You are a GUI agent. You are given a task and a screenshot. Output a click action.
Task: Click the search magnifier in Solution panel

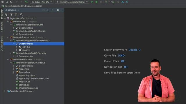point(21,14)
